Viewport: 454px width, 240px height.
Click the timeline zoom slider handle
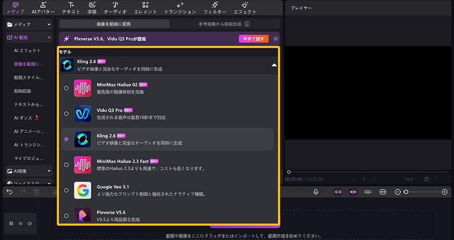tap(406, 192)
